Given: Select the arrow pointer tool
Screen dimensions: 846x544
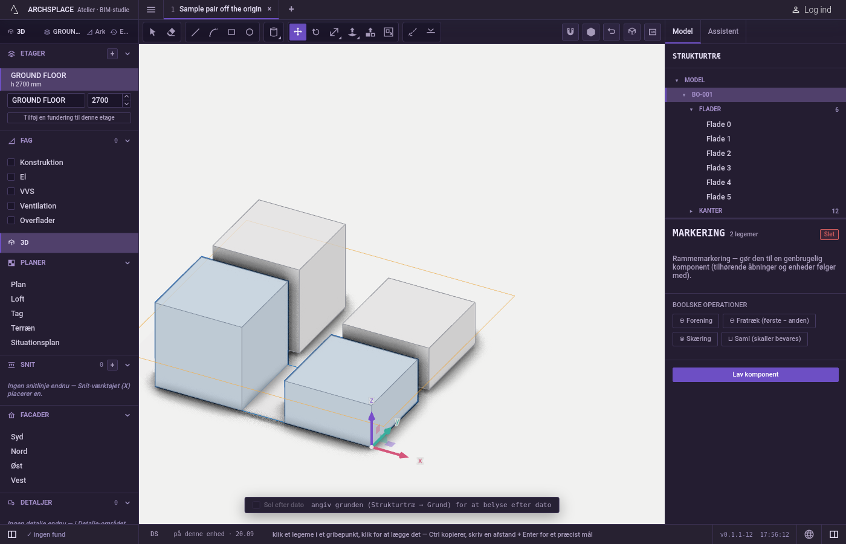Looking at the screenshot, I should click(x=153, y=32).
